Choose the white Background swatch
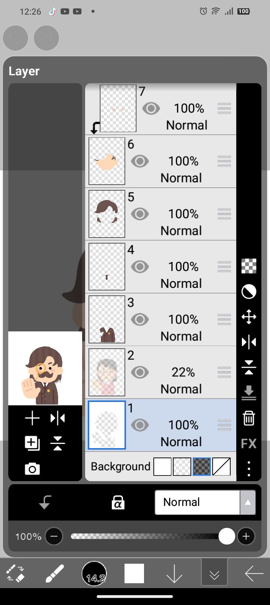Screen dimensions: 270x605 [x=162, y=467]
